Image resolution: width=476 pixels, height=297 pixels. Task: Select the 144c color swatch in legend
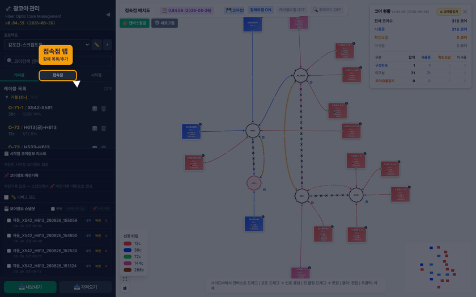tap(127, 264)
